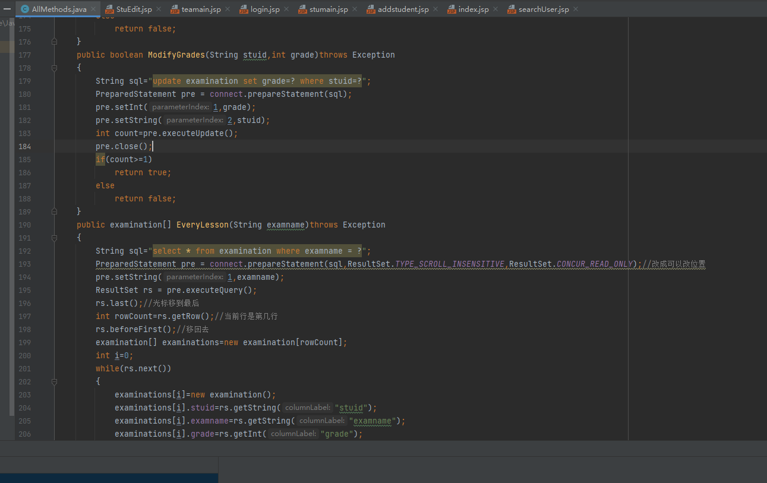Click the JSP file icon on login.jsp tab
The image size is (767, 483).
tap(244, 10)
